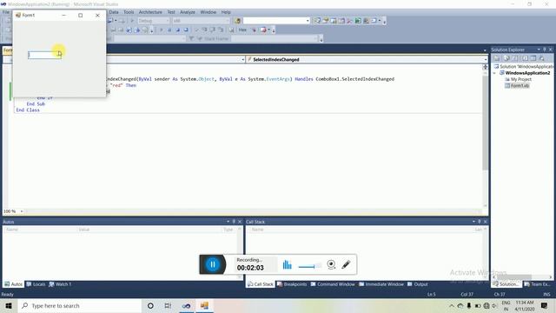Click the recorder audio levels icon

(x=288, y=264)
